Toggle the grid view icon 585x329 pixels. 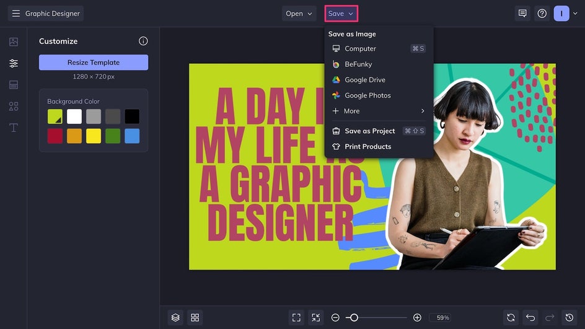pyautogui.click(x=195, y=317)
